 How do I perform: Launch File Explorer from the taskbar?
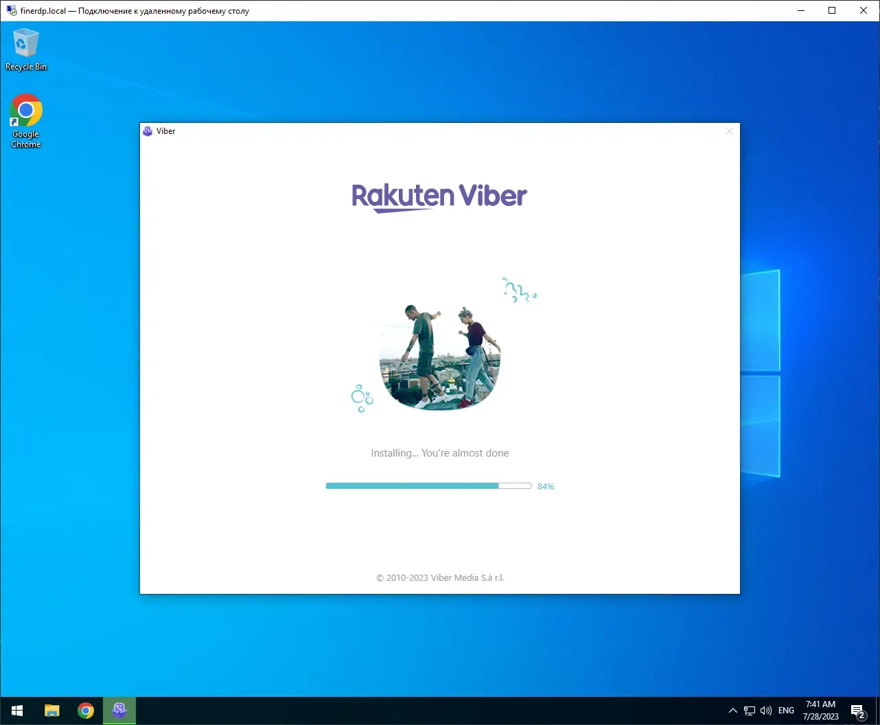coord(52,711)
